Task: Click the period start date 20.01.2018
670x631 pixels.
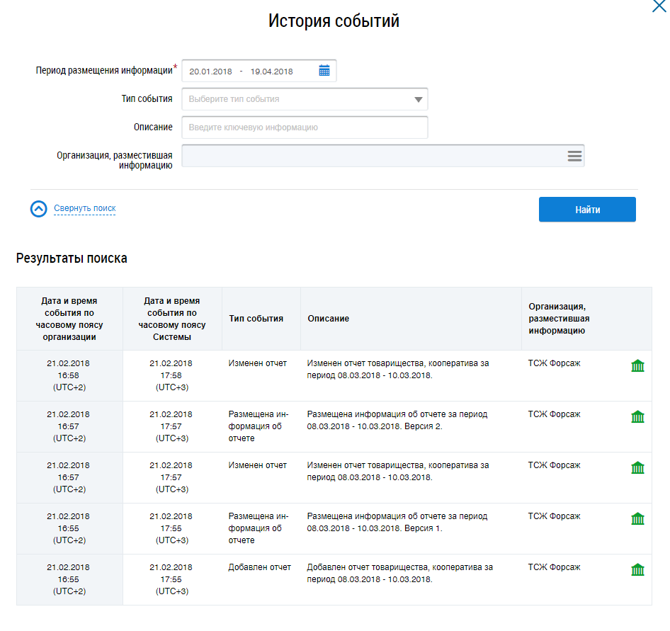Action: [x=210, y=72]
